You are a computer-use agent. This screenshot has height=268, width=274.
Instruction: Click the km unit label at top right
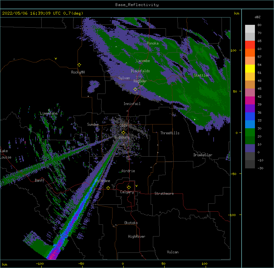coord(236,13)
